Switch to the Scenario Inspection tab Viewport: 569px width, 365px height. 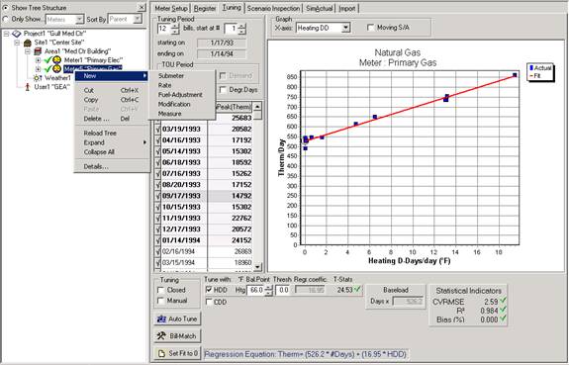point(273,8)
